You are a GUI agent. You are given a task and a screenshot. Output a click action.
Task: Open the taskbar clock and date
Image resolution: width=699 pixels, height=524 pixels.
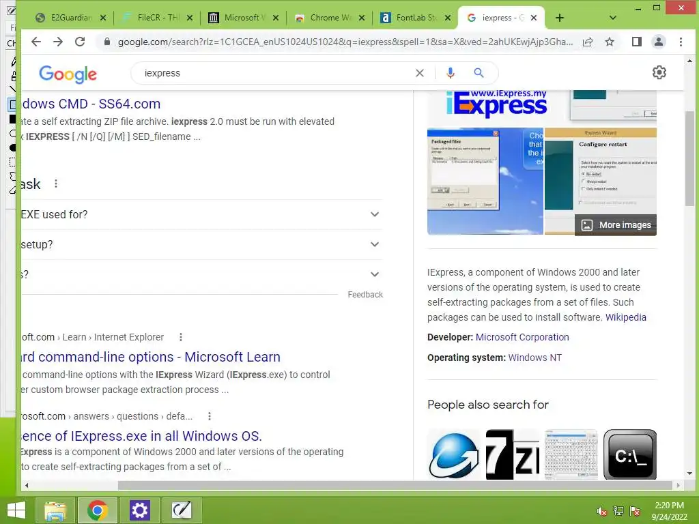point(669,511)
